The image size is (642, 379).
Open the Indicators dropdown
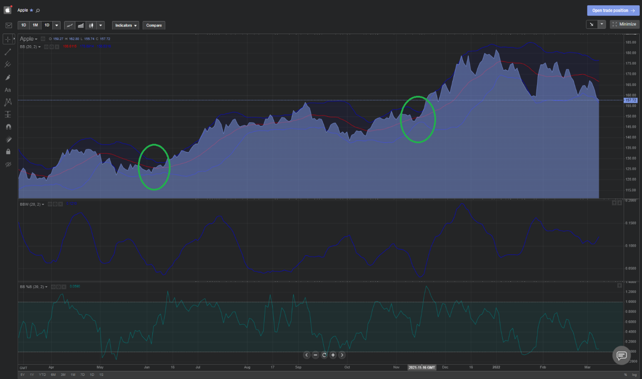point(126,26)
